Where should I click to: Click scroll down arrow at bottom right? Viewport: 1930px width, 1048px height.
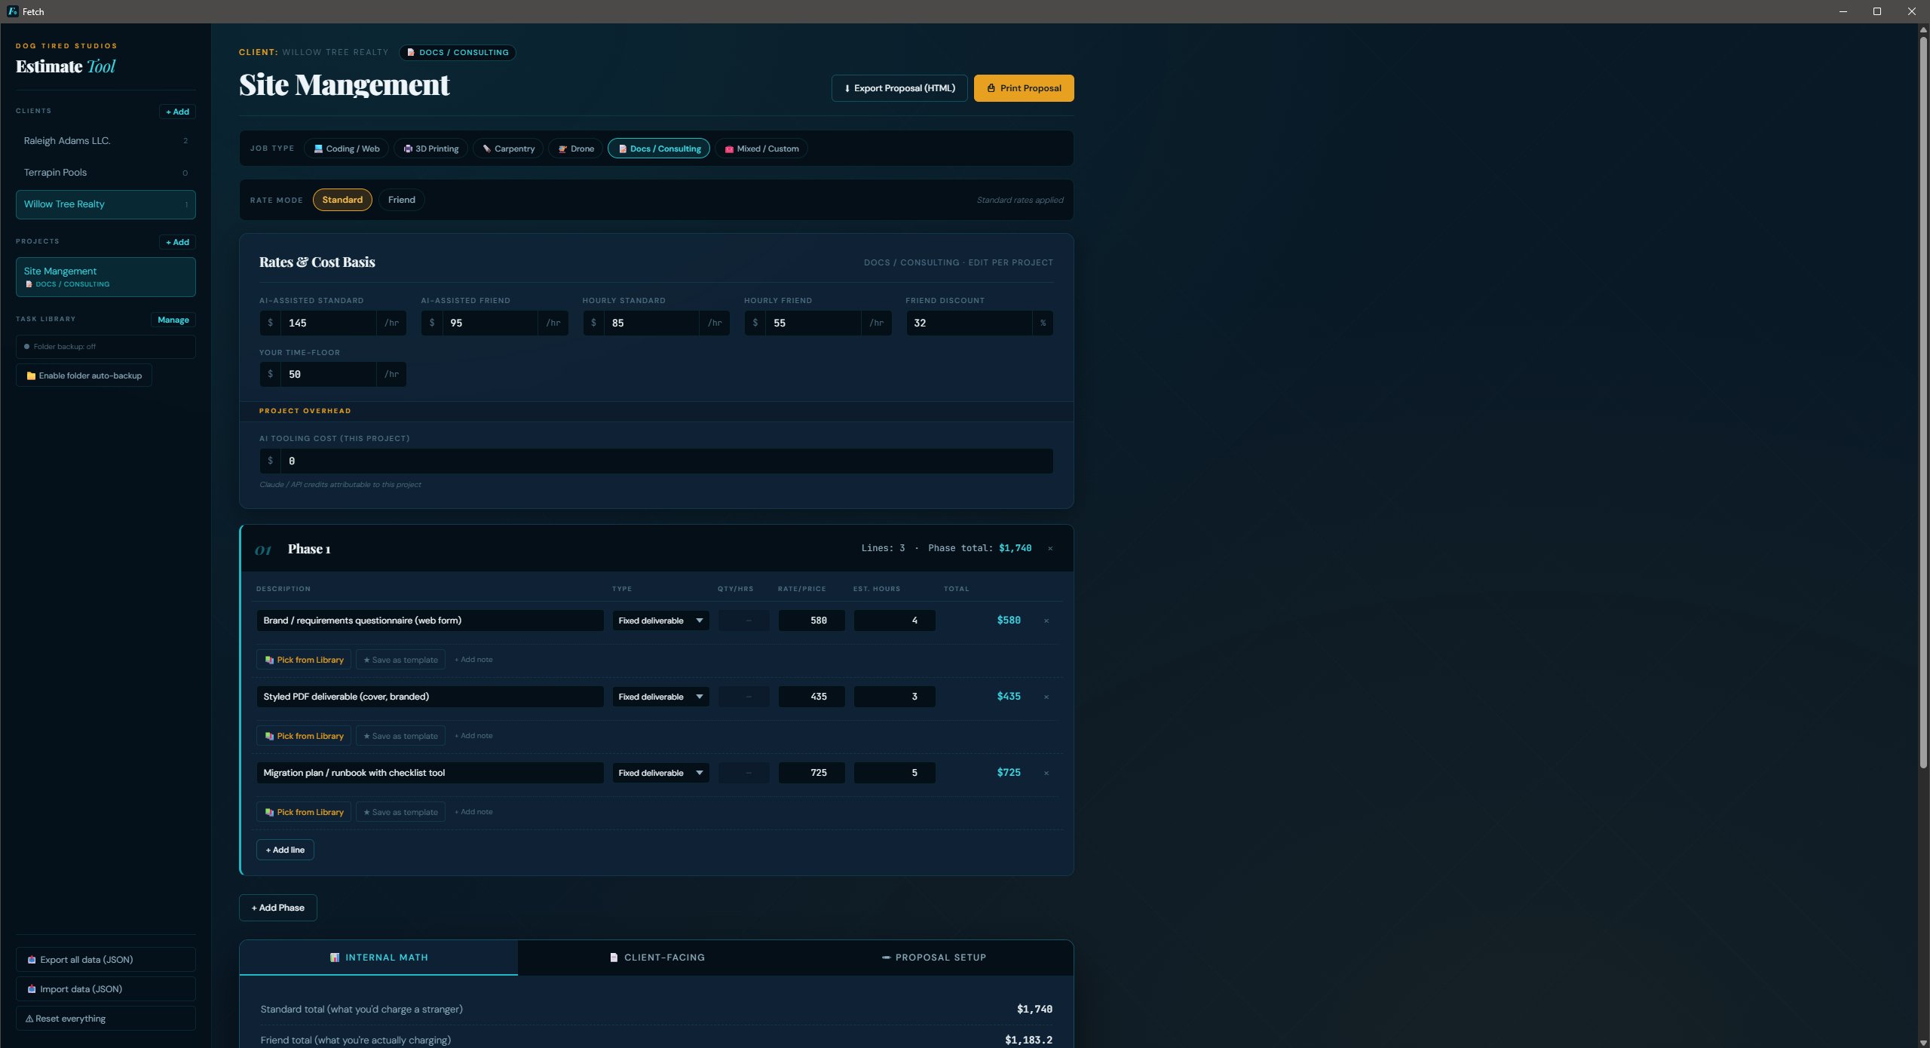(x=1923, y=1043)
